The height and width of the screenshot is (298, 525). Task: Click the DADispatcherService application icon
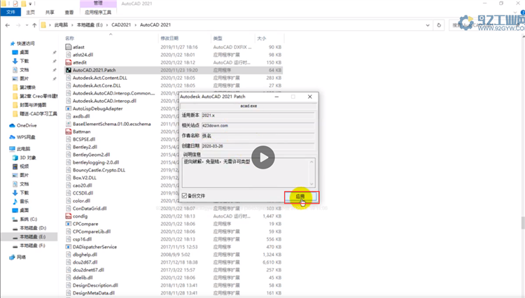(x=69, y=247)
